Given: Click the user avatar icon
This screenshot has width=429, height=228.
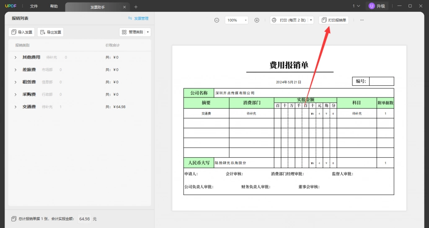Looking at the screenshot, I should pos(371,6).
